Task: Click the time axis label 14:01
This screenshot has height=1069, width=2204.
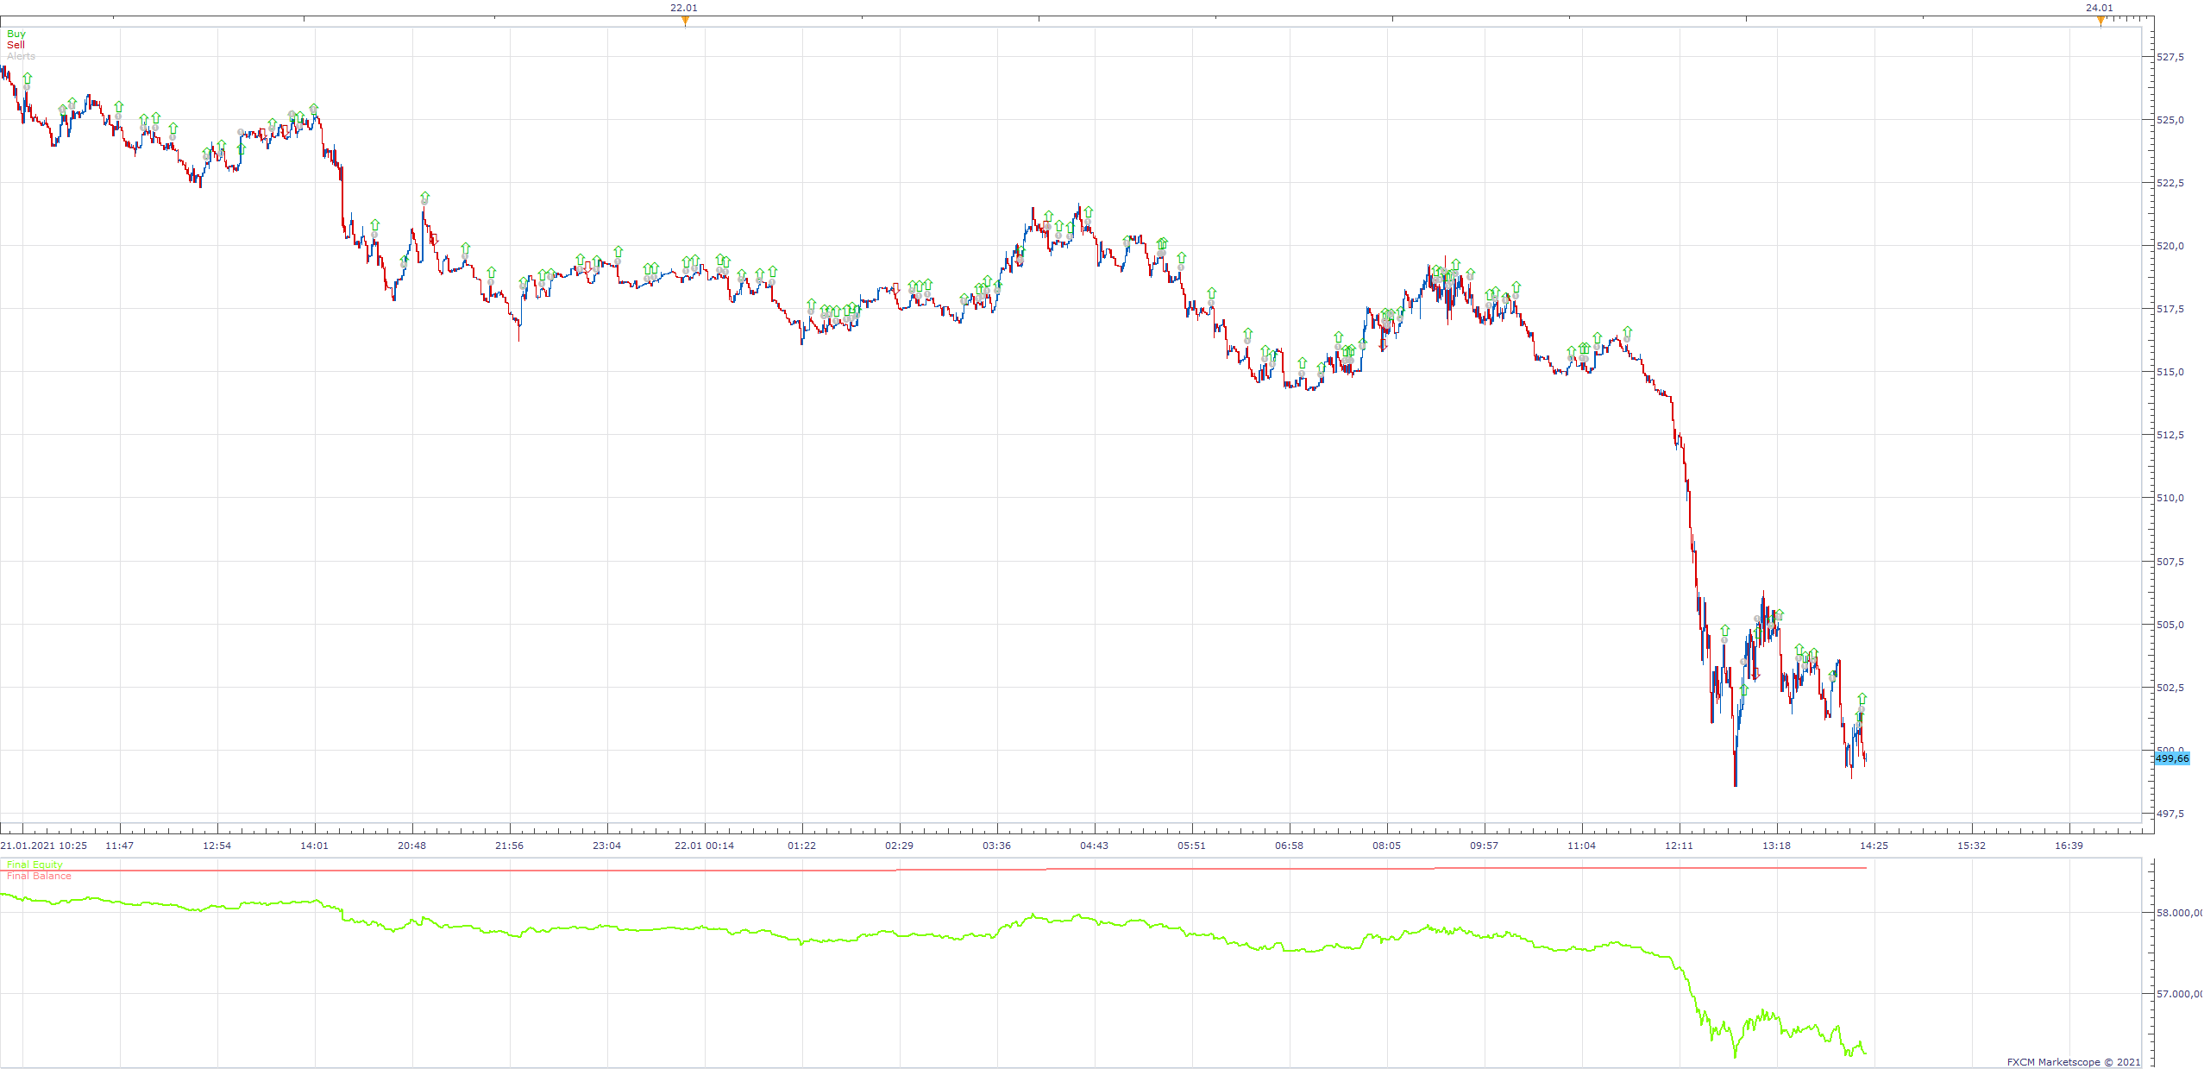Action: tap(314, 846)
